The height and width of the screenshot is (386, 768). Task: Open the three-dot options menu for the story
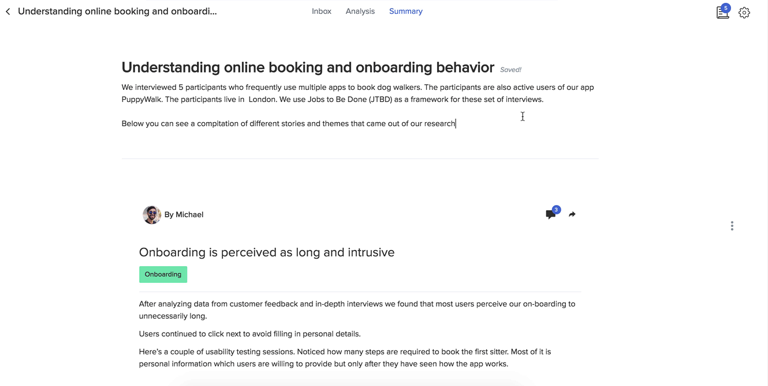click(732, 226)
